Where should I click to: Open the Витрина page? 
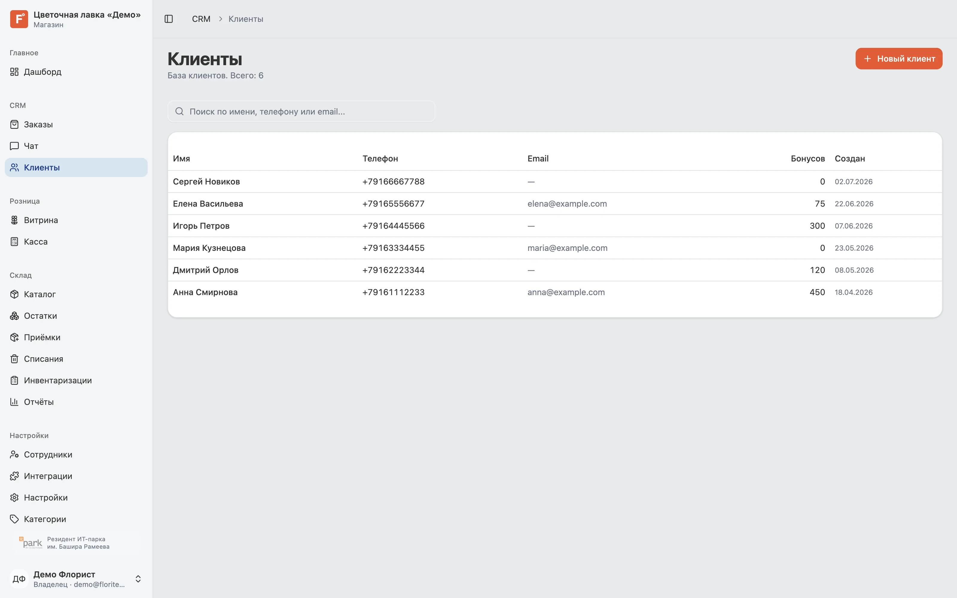tap(76, 220)
